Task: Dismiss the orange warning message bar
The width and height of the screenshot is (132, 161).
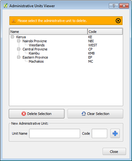Action: (118, 21)
